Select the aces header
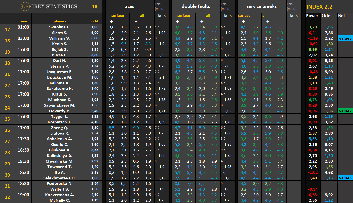353x203 pixels. (130, 6)
